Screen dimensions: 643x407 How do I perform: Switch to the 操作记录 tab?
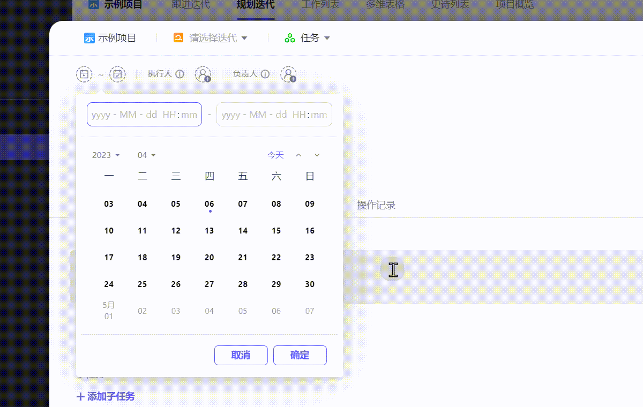click(x=376, y=205)
